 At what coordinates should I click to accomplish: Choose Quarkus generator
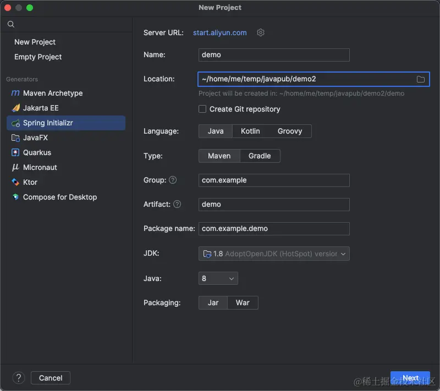coord(66,152)
